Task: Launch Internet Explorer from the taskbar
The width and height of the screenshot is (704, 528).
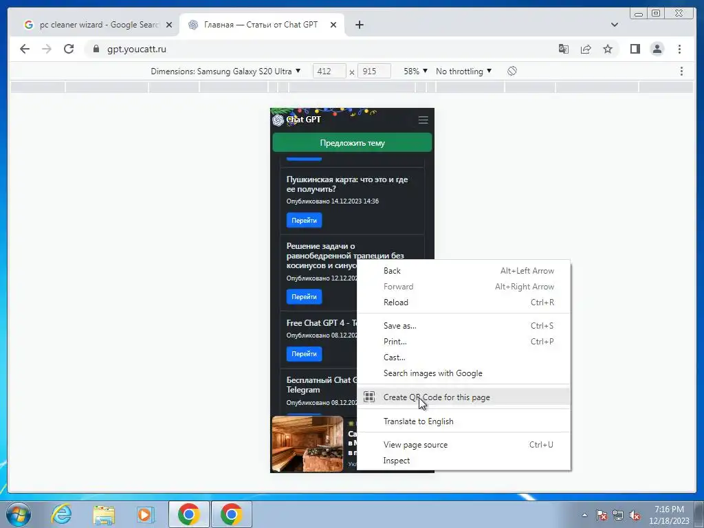Action: click(61, 514)
